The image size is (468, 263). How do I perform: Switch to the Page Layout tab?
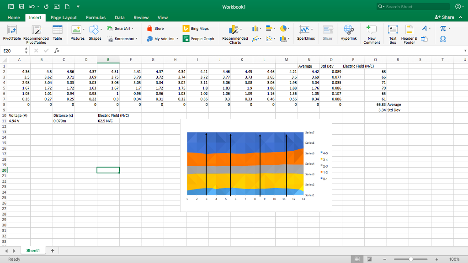(x=64, y=17)
